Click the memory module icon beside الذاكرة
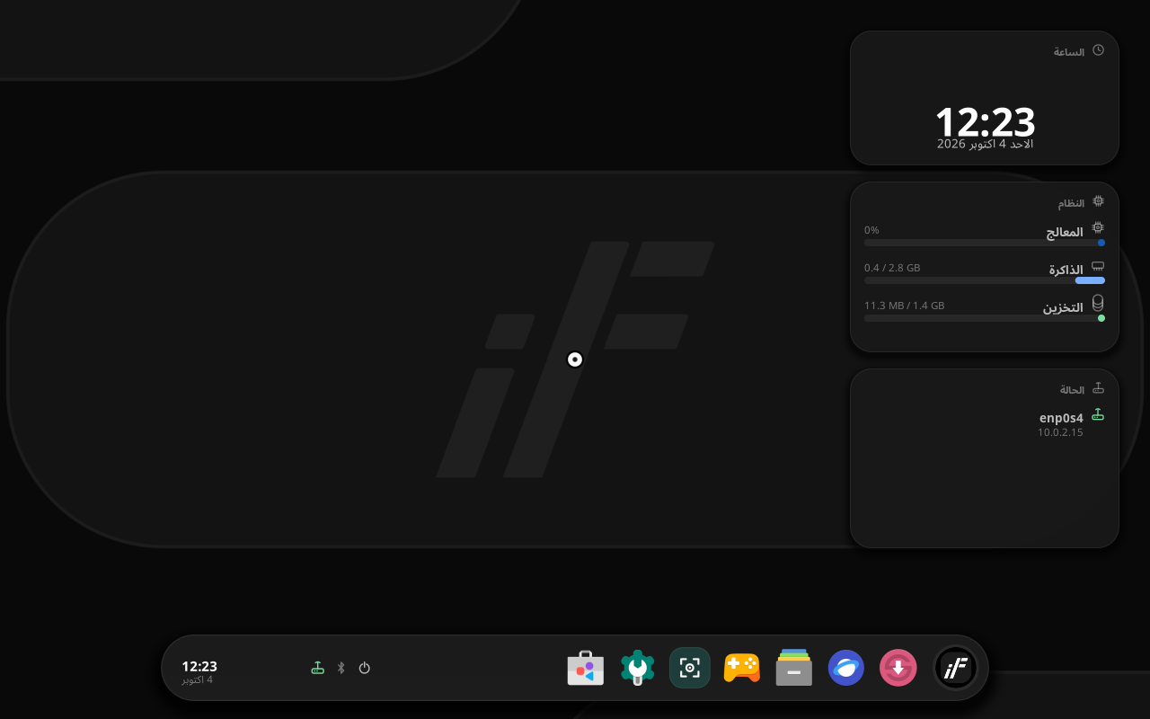The height and width of the screenshot is (719, 1150). (1098, 267)
